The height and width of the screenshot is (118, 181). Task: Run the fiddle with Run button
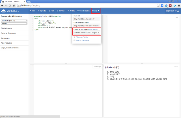tap(33, 11)
